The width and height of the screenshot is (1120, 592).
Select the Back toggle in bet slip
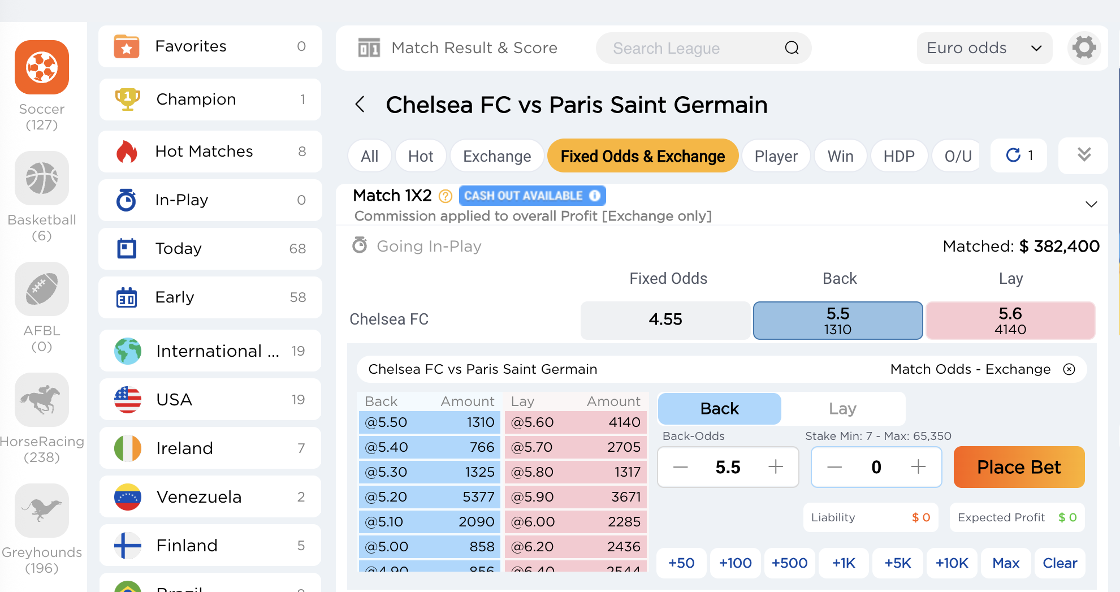719,409
